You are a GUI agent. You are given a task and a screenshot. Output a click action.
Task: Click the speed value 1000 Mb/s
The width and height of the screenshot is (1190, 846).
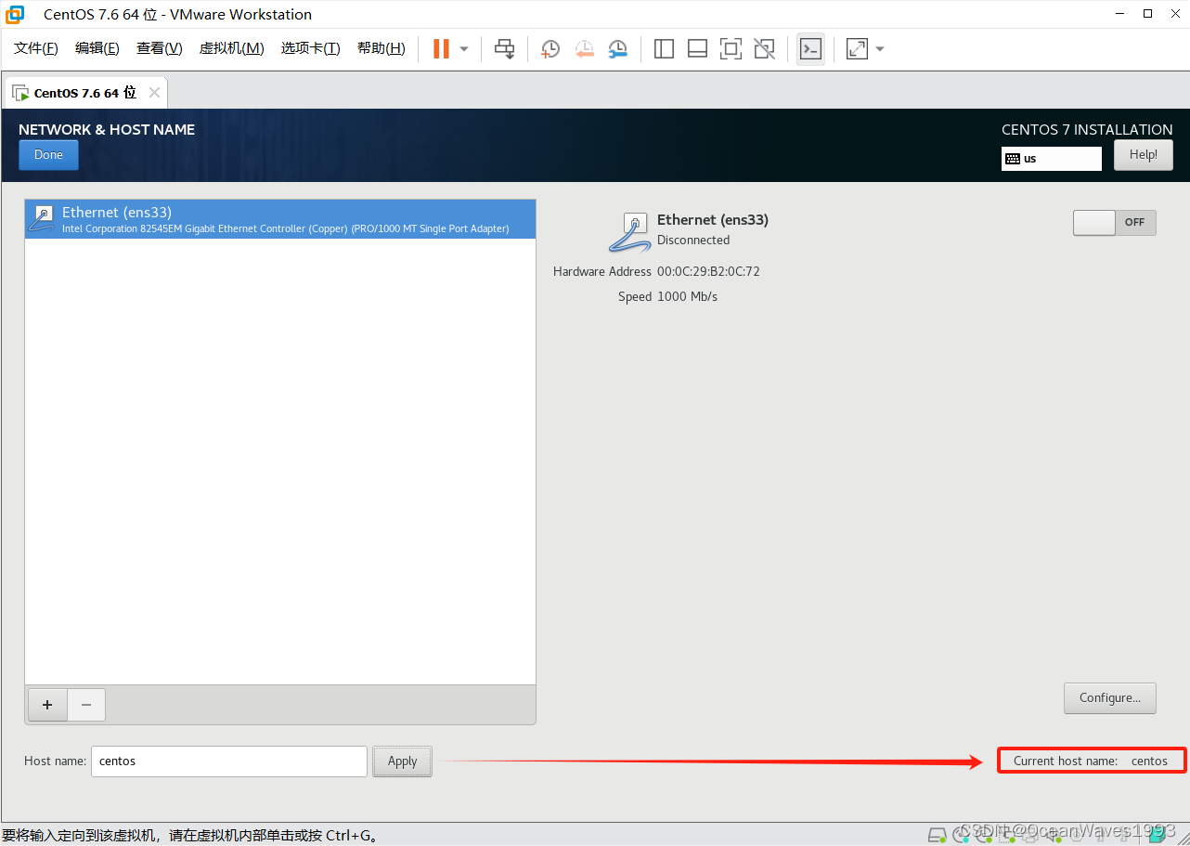click(x=687, y=297)
